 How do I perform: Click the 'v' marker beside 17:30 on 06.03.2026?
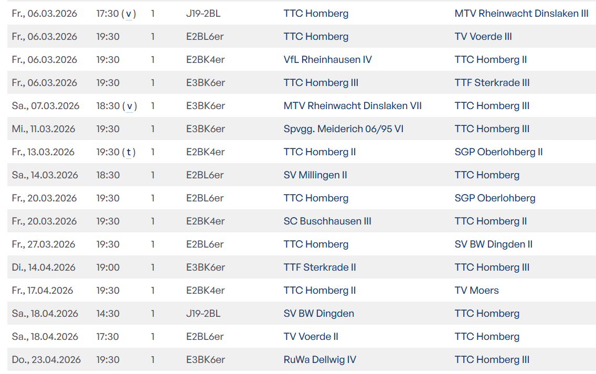click(x=129, y=14)
